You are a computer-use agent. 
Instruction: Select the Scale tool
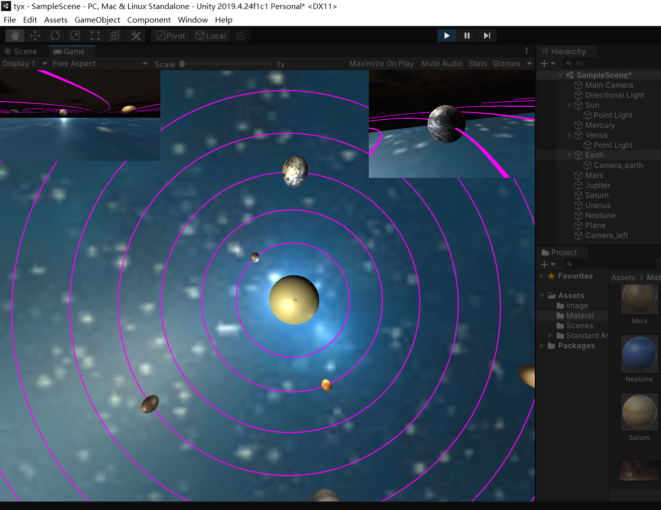click(x=75, y=35)
